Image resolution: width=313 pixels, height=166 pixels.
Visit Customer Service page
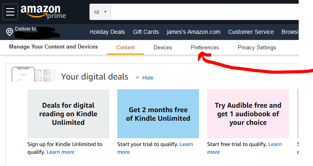251,32
